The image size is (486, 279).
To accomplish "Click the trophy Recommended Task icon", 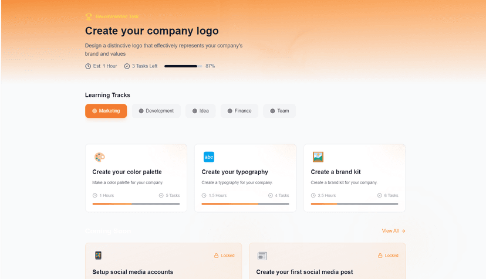I will [89, 16].
